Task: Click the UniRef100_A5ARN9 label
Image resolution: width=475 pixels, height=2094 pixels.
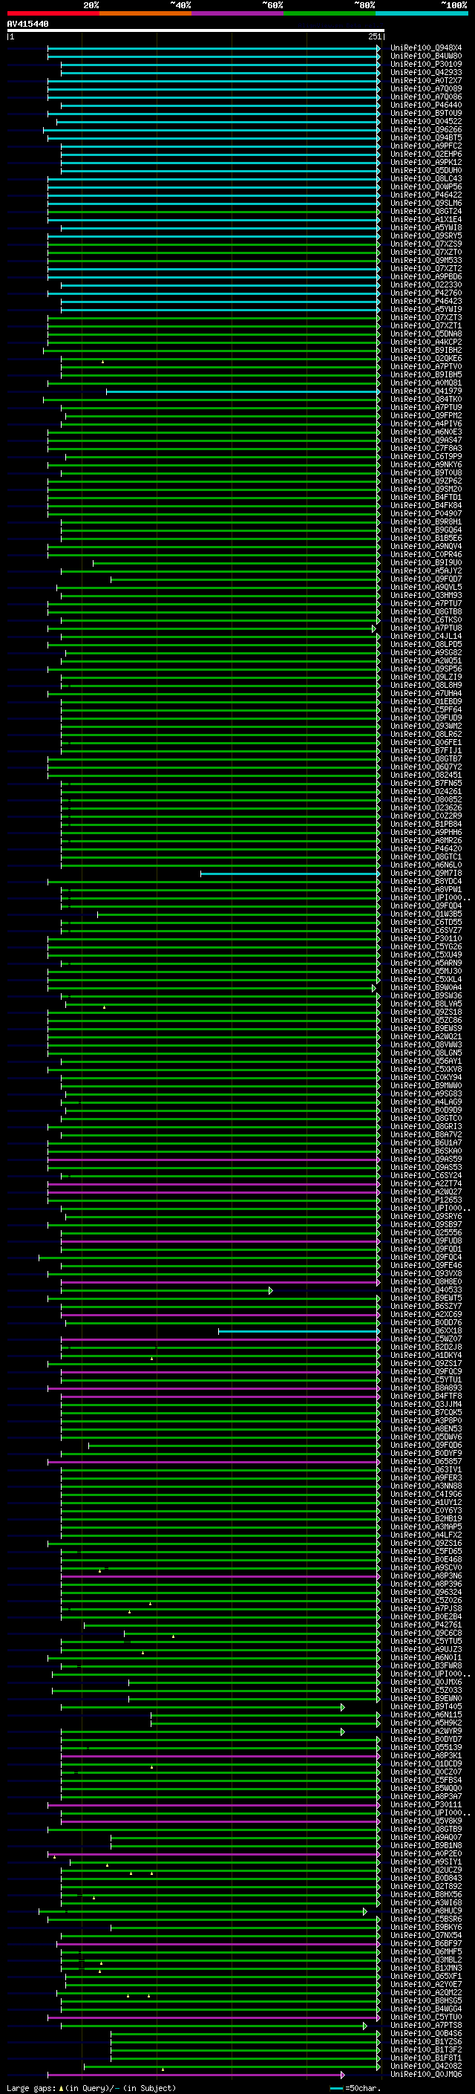Action: (426, 963)
